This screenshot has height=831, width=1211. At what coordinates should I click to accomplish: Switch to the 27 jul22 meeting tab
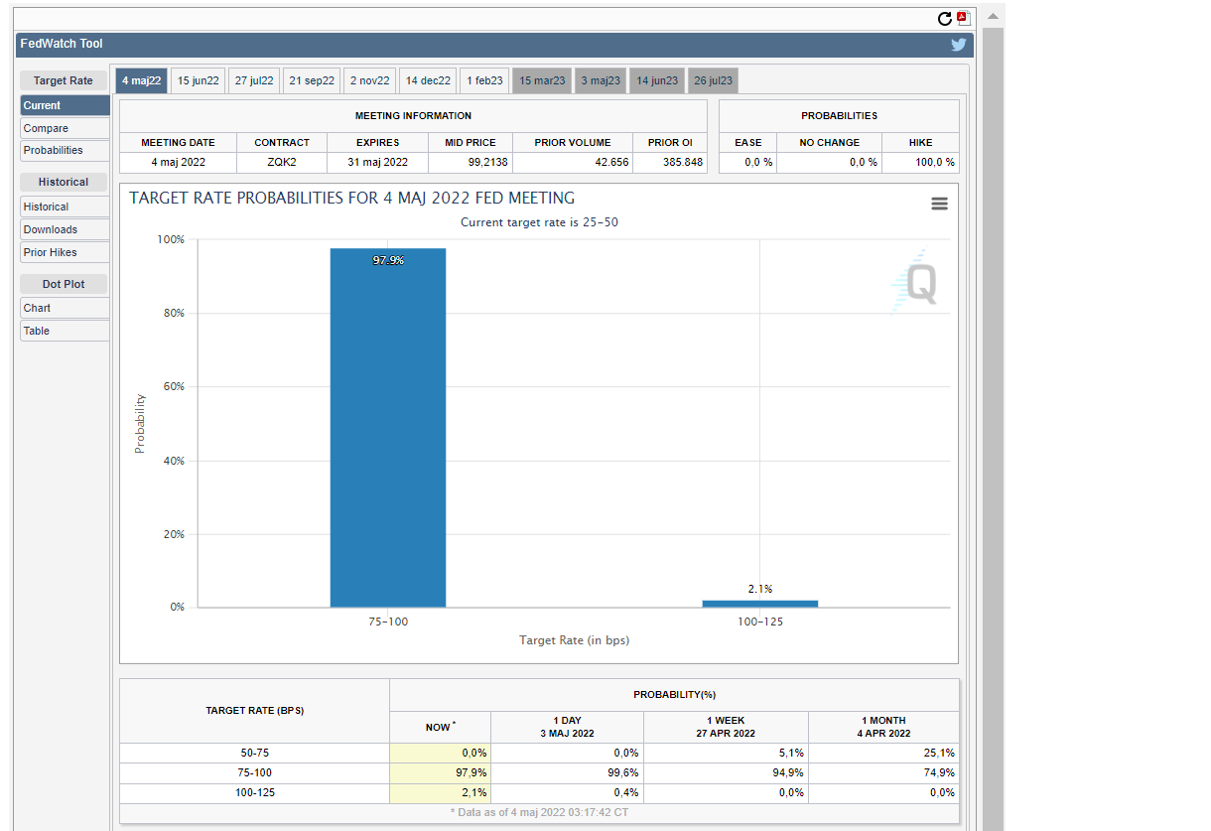coord(254,80)
